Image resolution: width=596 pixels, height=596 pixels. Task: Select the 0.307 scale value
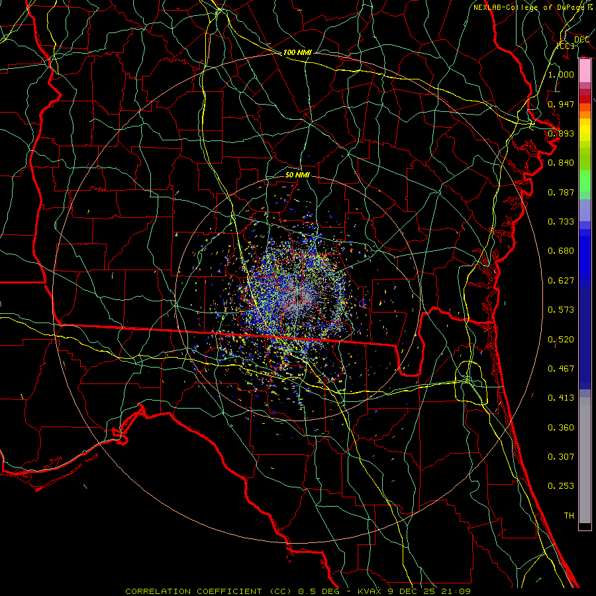coord(561,457)
